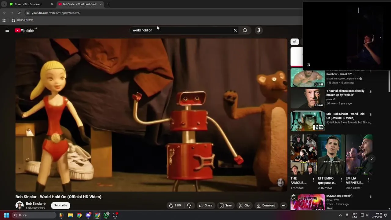
Task: Open File Explorer from the taskbar
Action: (70, 215)
